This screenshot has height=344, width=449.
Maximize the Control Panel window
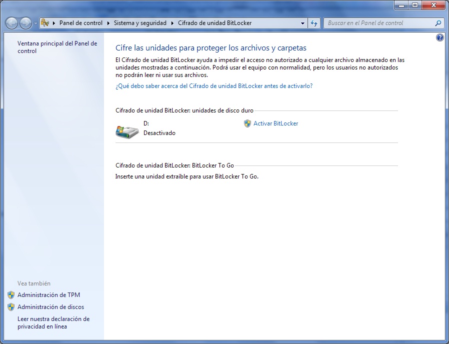click(414, 5)
